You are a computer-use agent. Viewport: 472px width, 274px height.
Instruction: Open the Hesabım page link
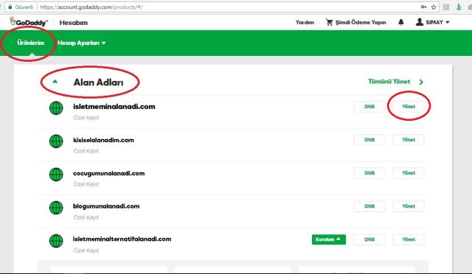point(74,23)
